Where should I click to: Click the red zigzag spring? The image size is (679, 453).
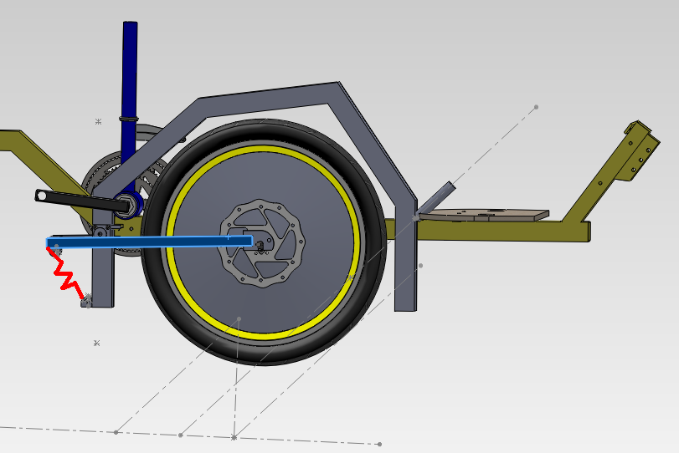click(65, 273)
